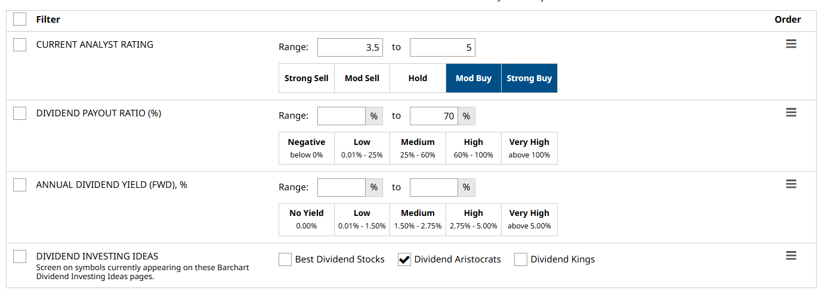825x300 pixels.
Task: Select the No Yield 0.00% option
Action: (307, 219)
